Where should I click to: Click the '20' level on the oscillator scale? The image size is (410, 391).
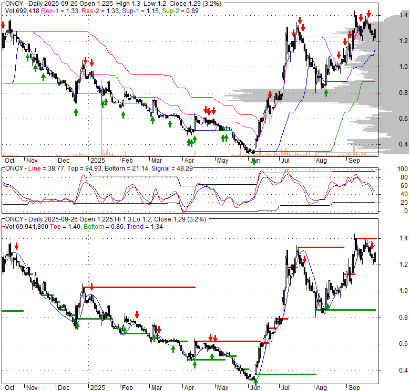pyautogui.click(x=404, y=203)
